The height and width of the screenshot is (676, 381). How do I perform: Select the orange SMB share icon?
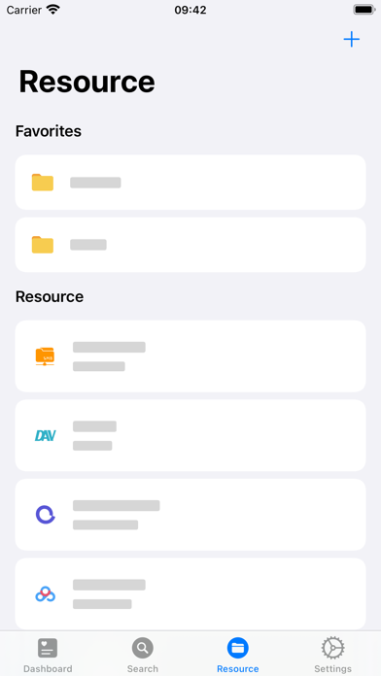pos(45,356)
